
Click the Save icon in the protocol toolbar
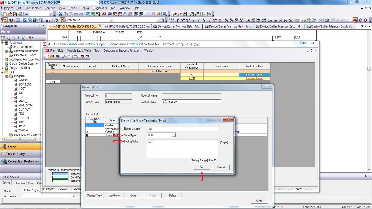pos(57,57)
